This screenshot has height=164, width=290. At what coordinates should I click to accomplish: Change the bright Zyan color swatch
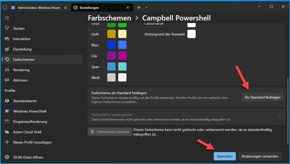(x=122, y=67)
